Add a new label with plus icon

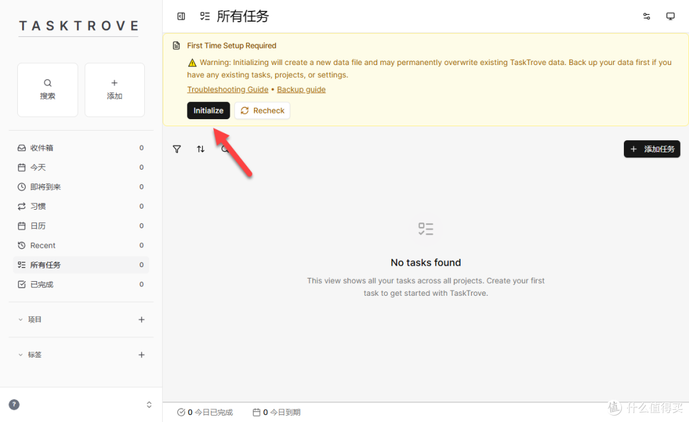[142, 355]
